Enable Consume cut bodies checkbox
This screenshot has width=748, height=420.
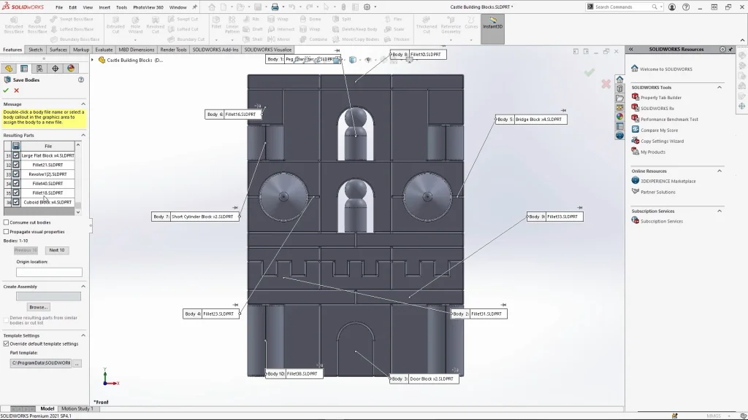[x=7, y=222]
